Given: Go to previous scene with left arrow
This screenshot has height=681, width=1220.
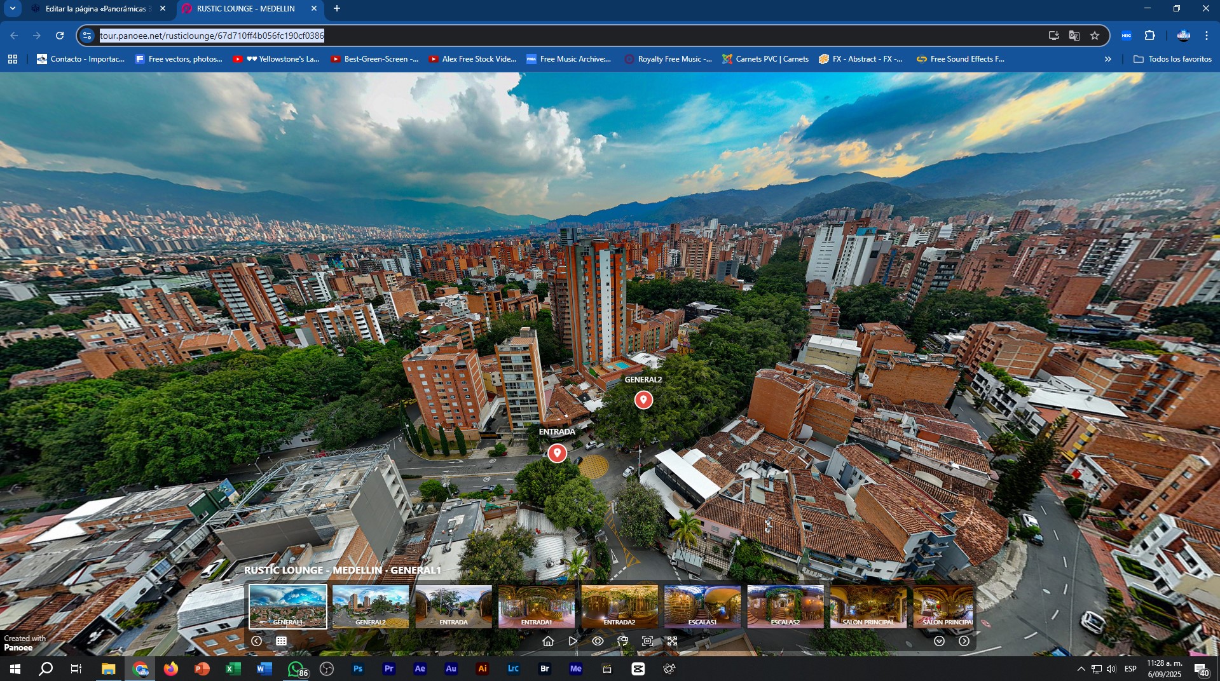Looking at the screenshot, I should pyautogui.click(x=256, y=641).
